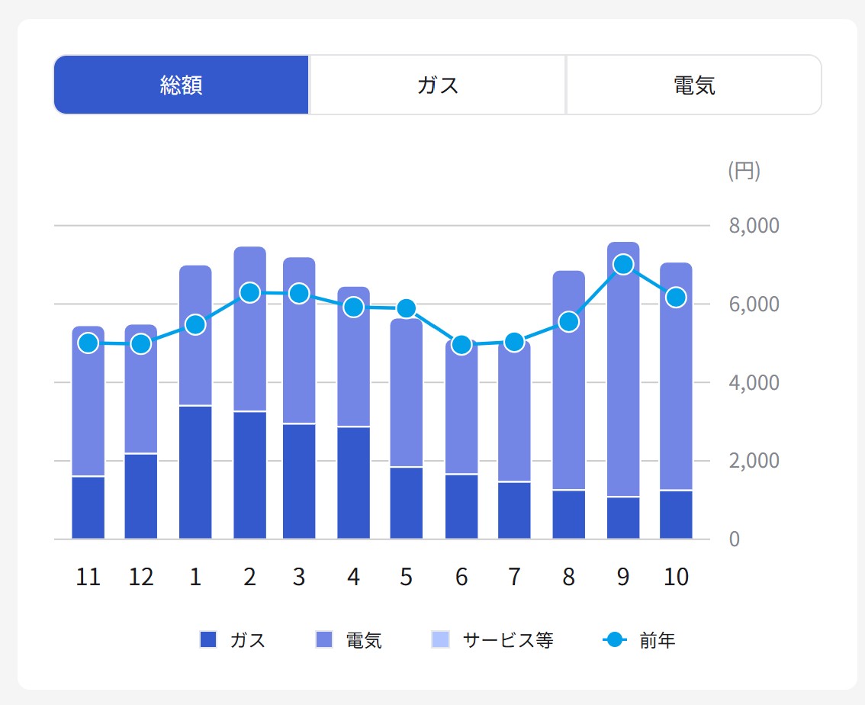Select the gas bar segment for April
This screenshot has height=705, width=865.
click(x=353, y=483)
